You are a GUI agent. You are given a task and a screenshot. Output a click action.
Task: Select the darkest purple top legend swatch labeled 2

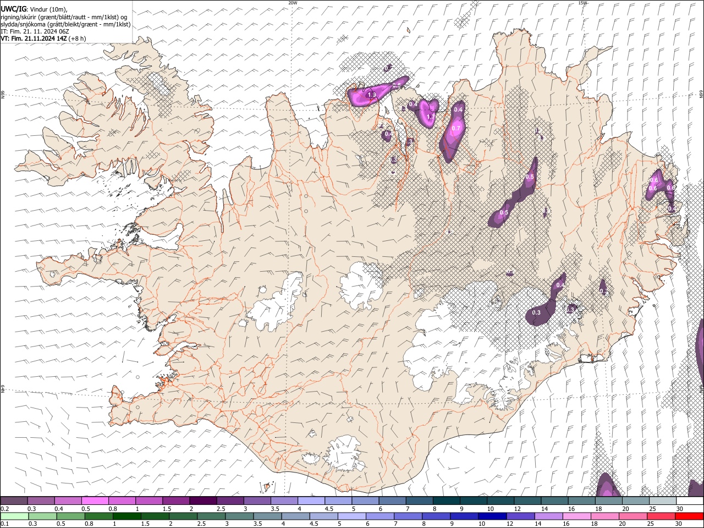[203, 501]
